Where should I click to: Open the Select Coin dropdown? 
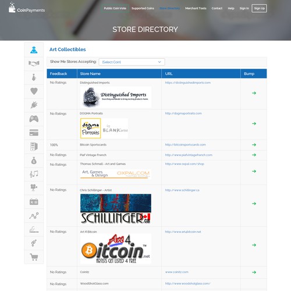[132, 62]
